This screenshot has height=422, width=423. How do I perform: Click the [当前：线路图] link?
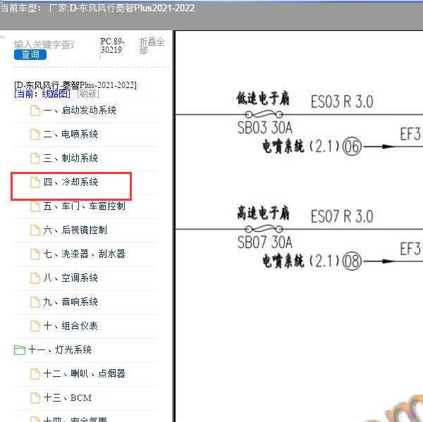(42, 94)
